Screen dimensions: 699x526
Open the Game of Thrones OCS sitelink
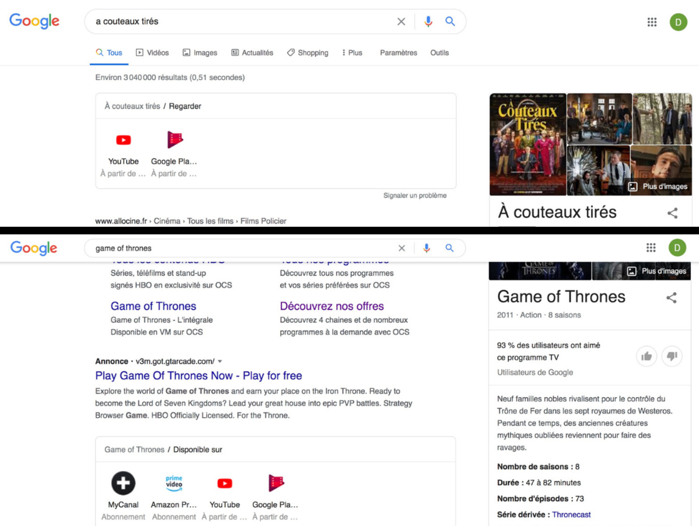coord(154,306)
